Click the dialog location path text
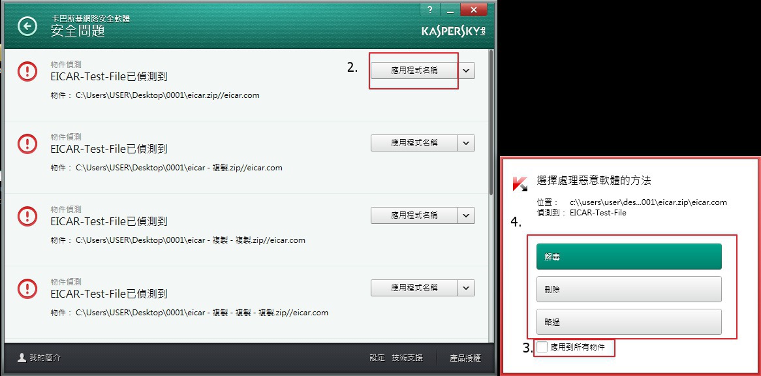761x376 pixels. tap(648, 202)
